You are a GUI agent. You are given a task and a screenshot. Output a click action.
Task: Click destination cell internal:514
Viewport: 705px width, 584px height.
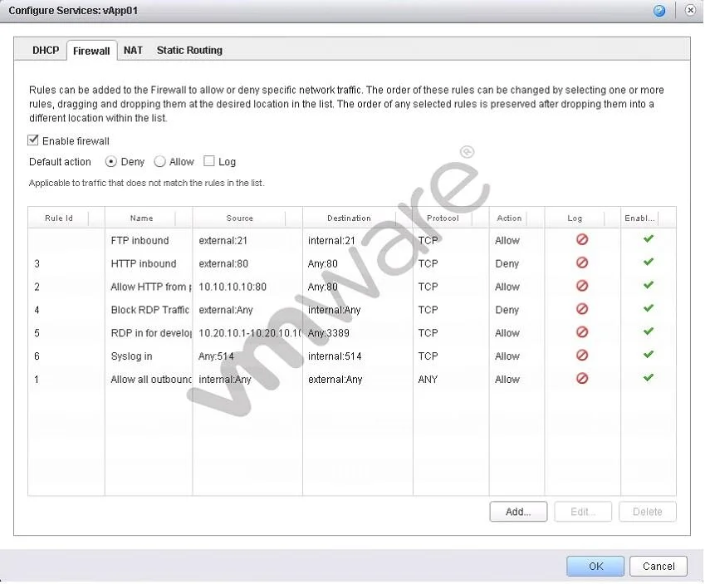[335, 356]
